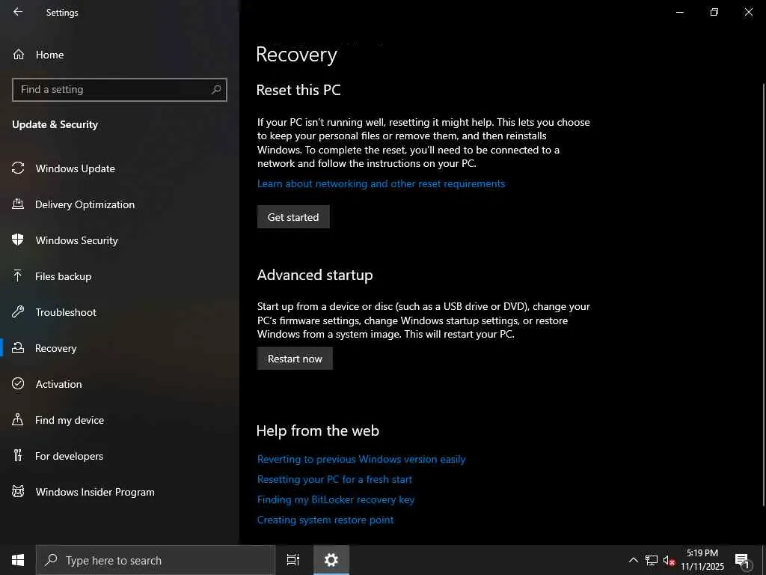Minimize the Settings window
This screenshot has width=766, height=575.
coord(679,12)
